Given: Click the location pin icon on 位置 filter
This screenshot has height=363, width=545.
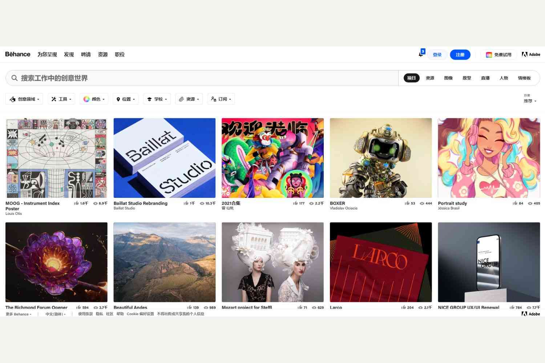Looking at the screenshot, I should click(119, 99).
